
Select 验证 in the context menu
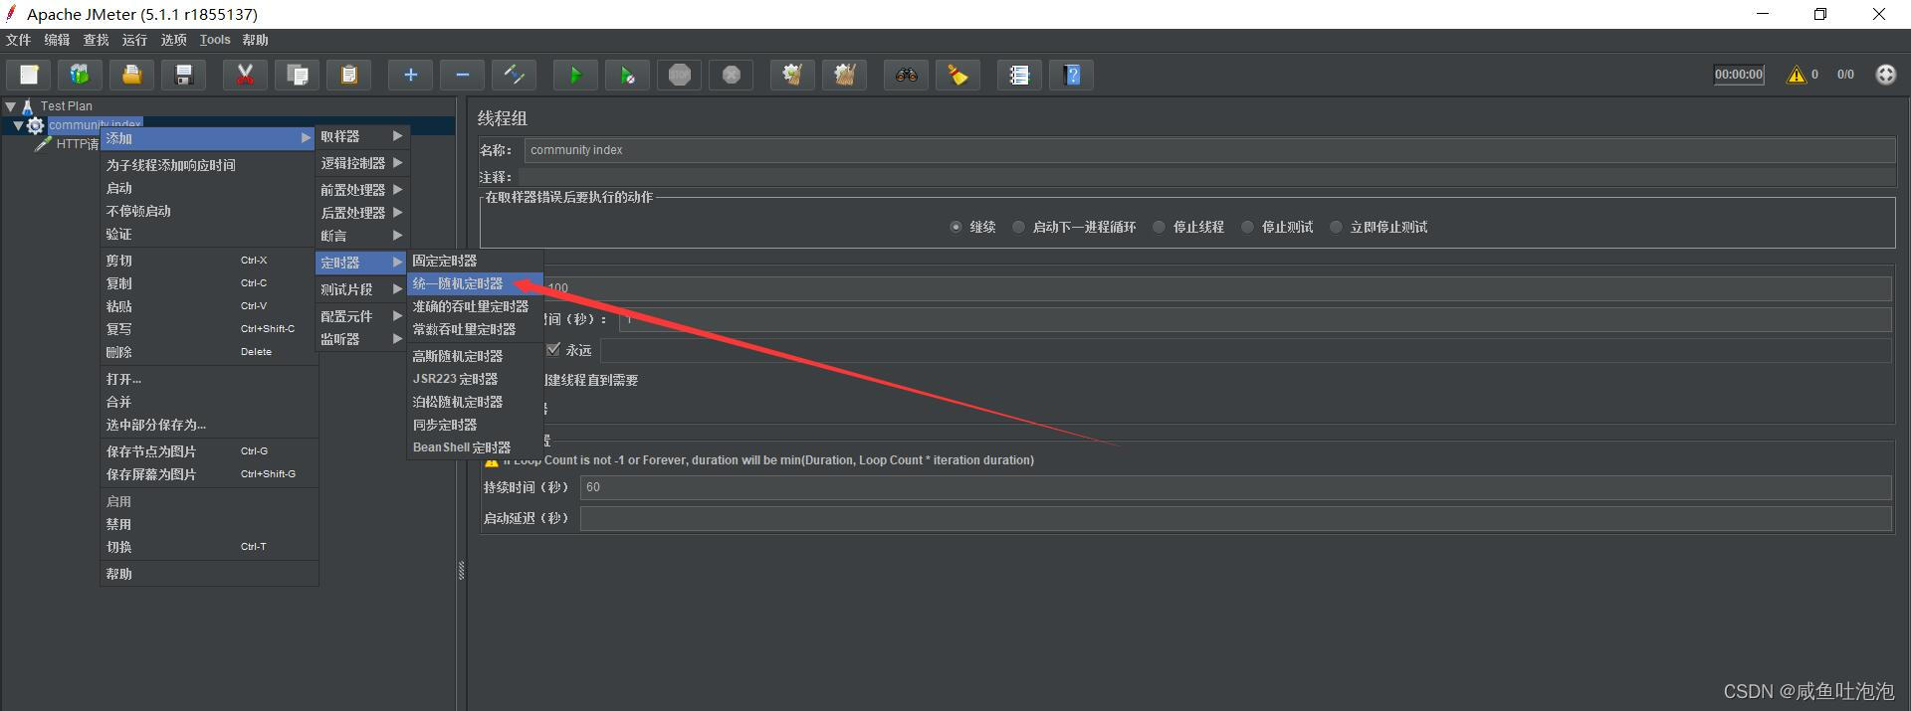(208, 234)
